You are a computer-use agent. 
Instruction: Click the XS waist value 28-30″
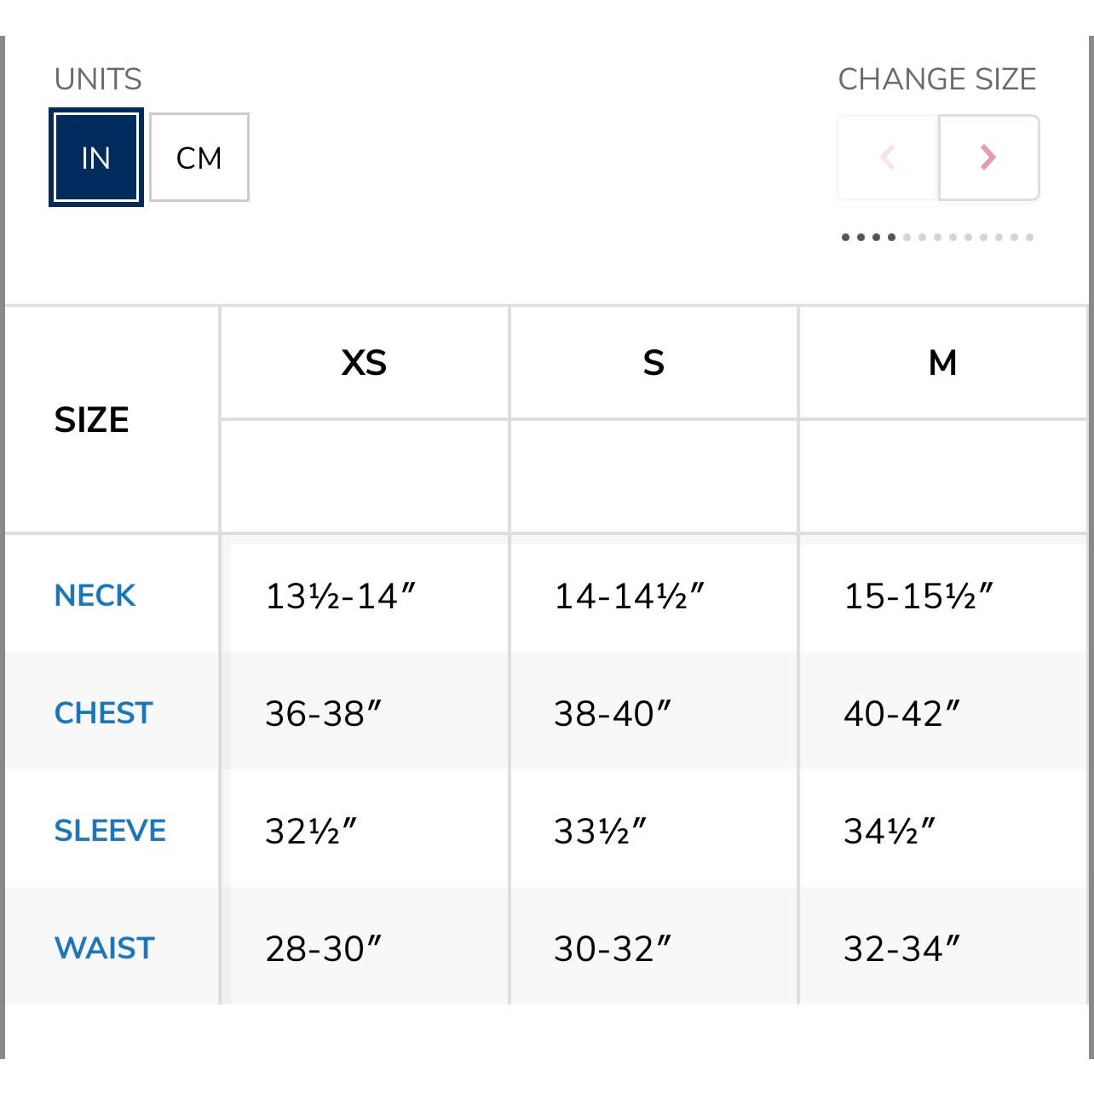pyautogui.click(x=323, y=948)
